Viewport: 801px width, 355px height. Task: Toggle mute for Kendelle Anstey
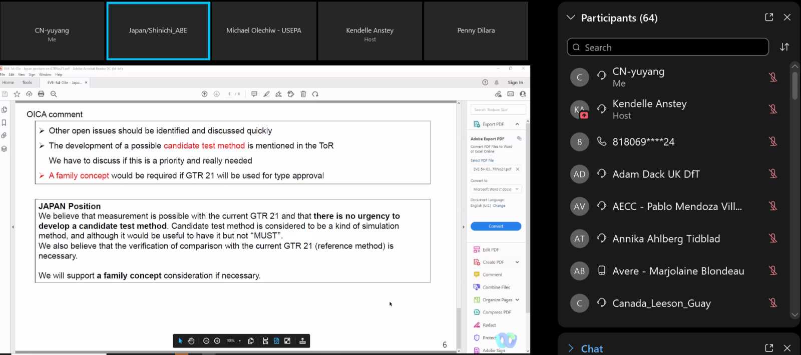[773, 109]
